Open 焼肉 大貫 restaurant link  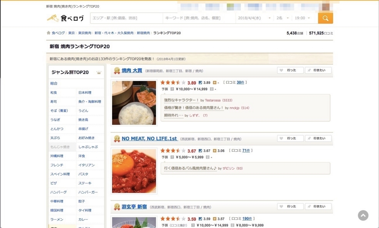132,71
